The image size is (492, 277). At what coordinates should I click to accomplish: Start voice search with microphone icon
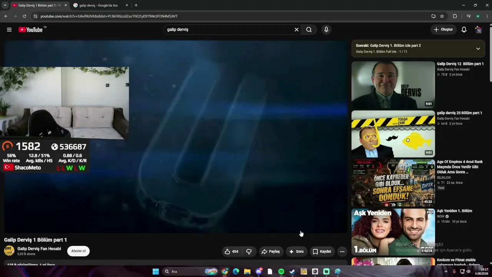(x=326, y=30)
